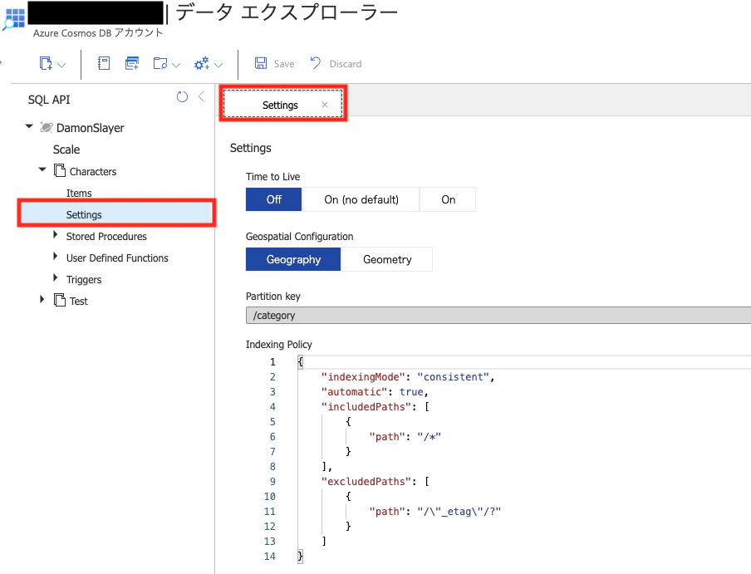Click line number 14 in editor
The image size is (751, 574).
pyautogui.click(x=270, y=556)
